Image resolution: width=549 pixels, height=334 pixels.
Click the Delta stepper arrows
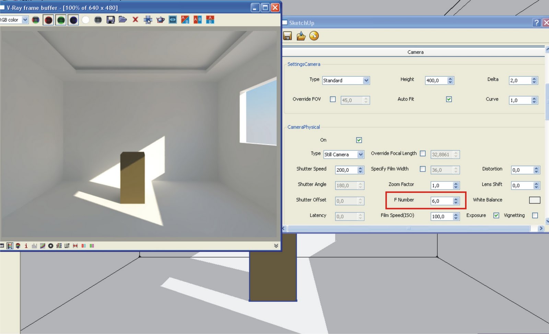pyautogui.click(x=534, y=80)
